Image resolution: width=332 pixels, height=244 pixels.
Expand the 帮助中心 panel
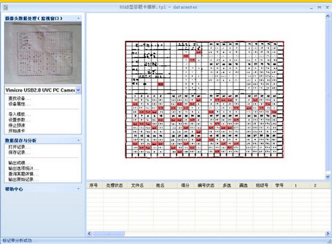click(x=79, y=189)
